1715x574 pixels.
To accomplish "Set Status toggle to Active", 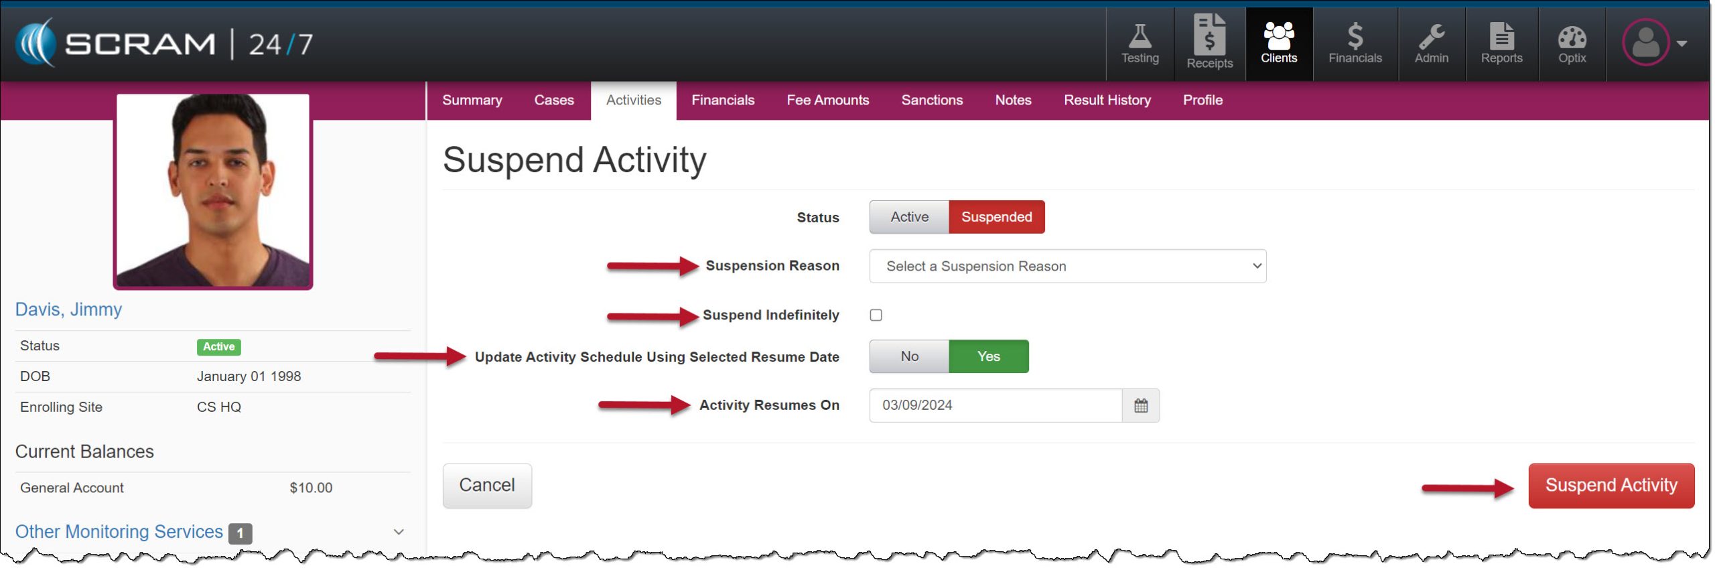I will pyautogui.click(x=908, y=217).
